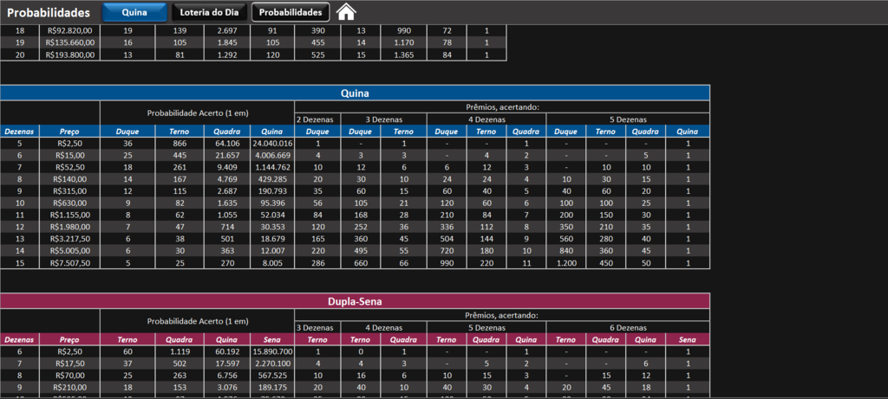Viewport: 888px width, 399px height.
Task: Pick the 18.679 cell
Action: tap(272, 239)
